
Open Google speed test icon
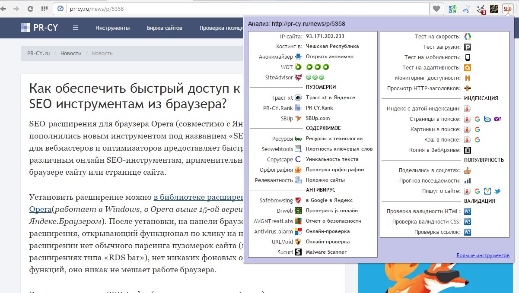468,37
